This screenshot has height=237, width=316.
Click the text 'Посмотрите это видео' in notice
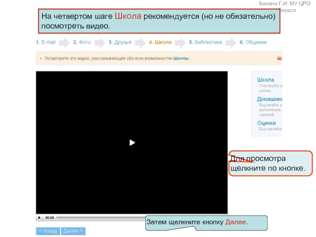[x=68, y=58]
